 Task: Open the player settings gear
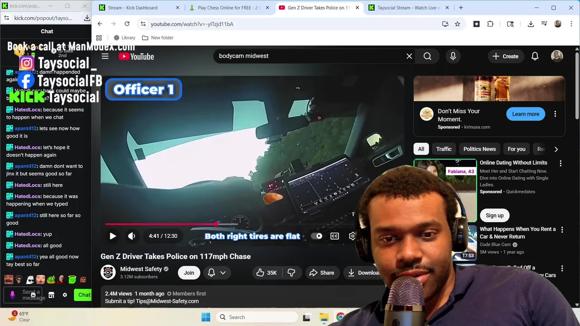click(x=352, y=236)
